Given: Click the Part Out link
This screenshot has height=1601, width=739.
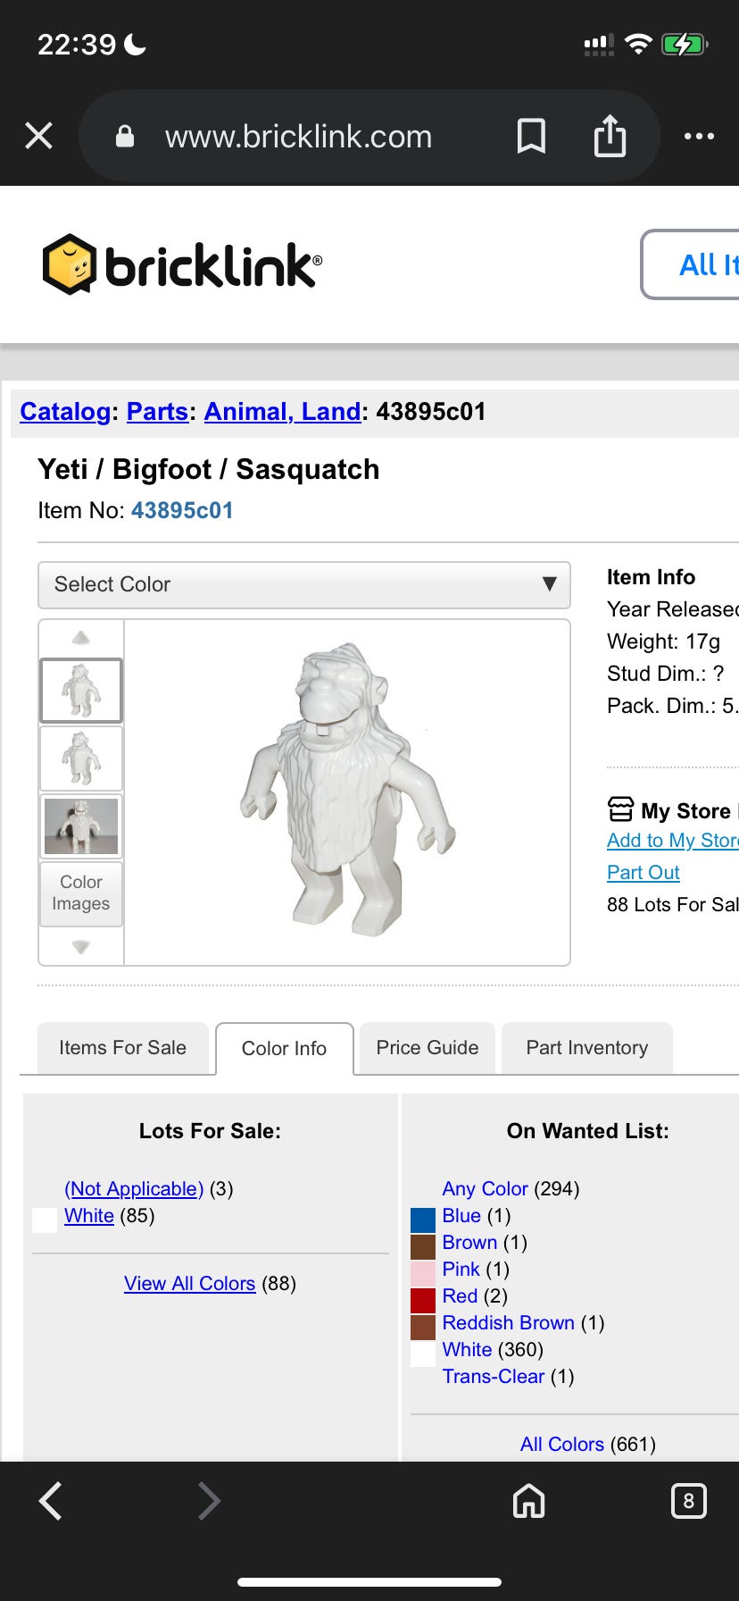Looking at the screenshot, I should [643, 872].
